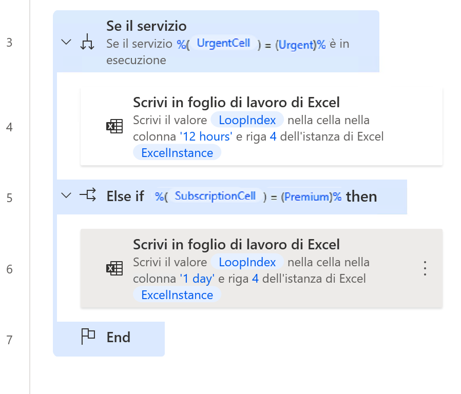461x394 pixels.
Task: Click the Else if branch icon
Action: [x=88, y=195]
